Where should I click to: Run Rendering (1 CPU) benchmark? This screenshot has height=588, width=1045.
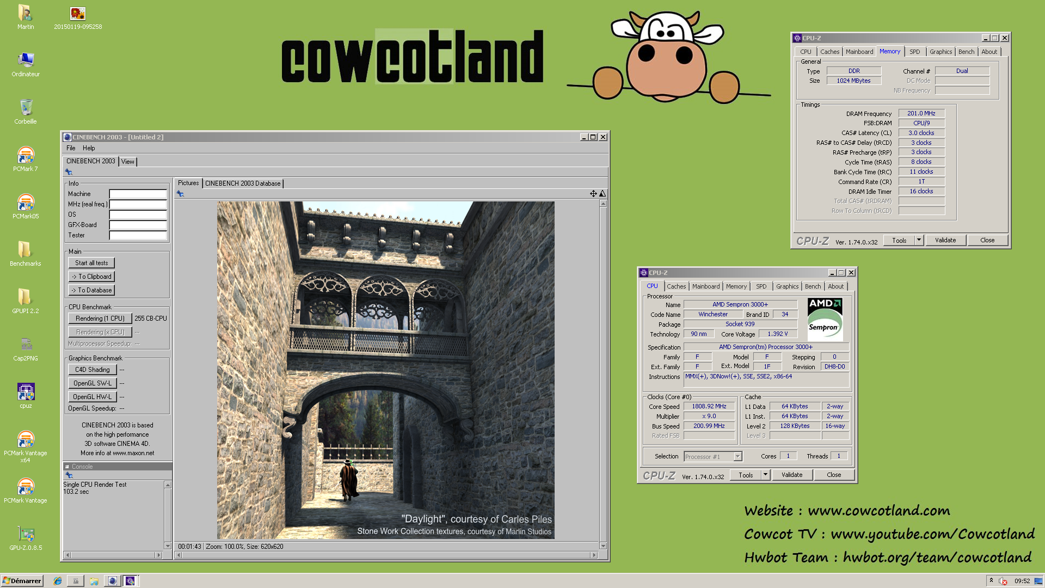(100, 318)
